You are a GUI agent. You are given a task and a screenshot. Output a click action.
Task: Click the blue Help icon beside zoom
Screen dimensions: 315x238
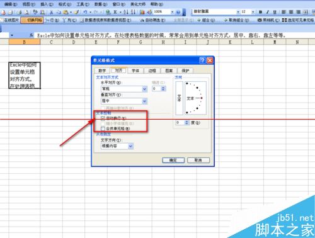click(178, 13)
